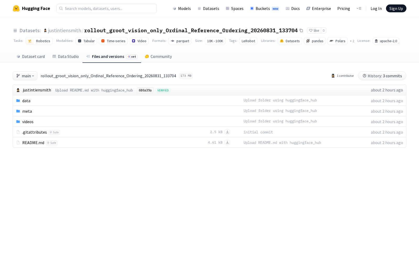
Task: Click README.md row's 'Upload README.md' commit message
Action: coord(282,143)
